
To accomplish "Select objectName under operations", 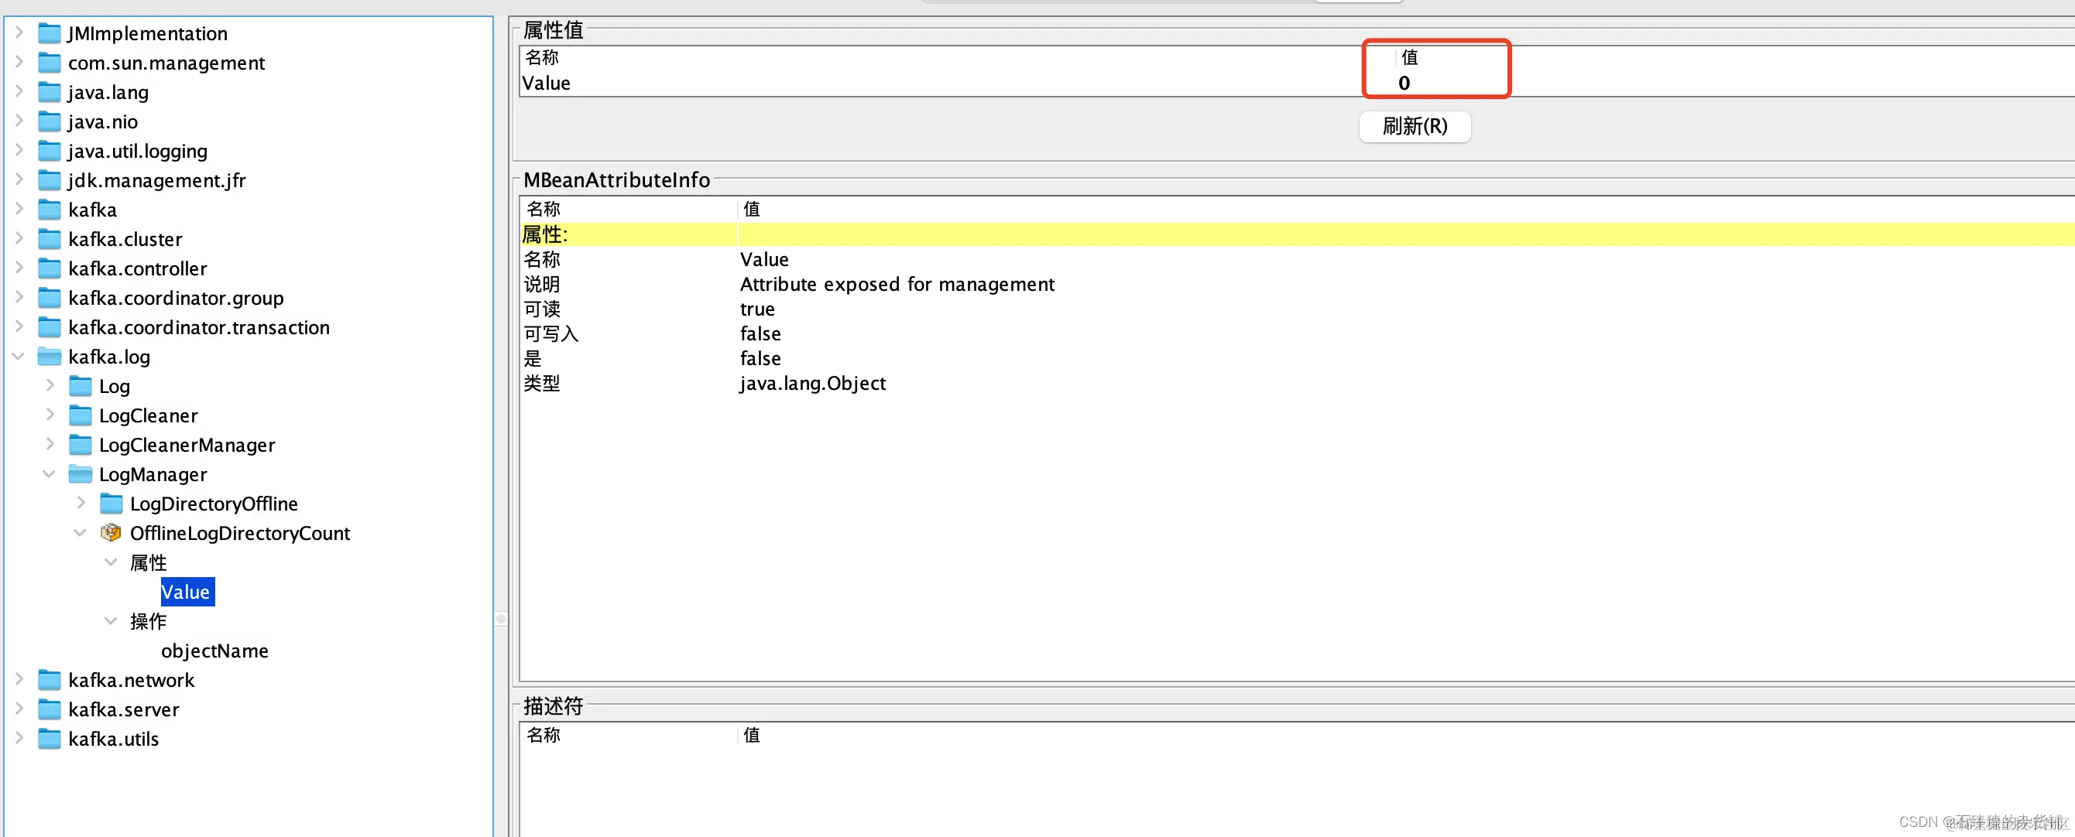I will 214,651.
